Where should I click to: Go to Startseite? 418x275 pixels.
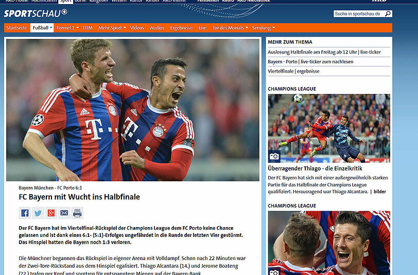[x=17, y=28]
